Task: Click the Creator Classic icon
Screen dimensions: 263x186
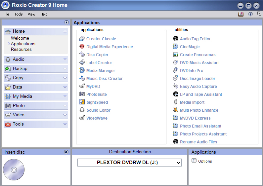Action: pyautogui.click(x=82, y=39)
